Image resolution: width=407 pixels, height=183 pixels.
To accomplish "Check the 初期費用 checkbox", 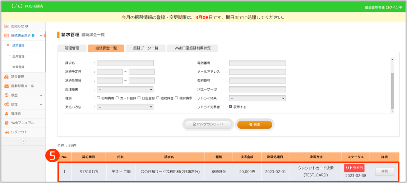I will coord(98,98).
